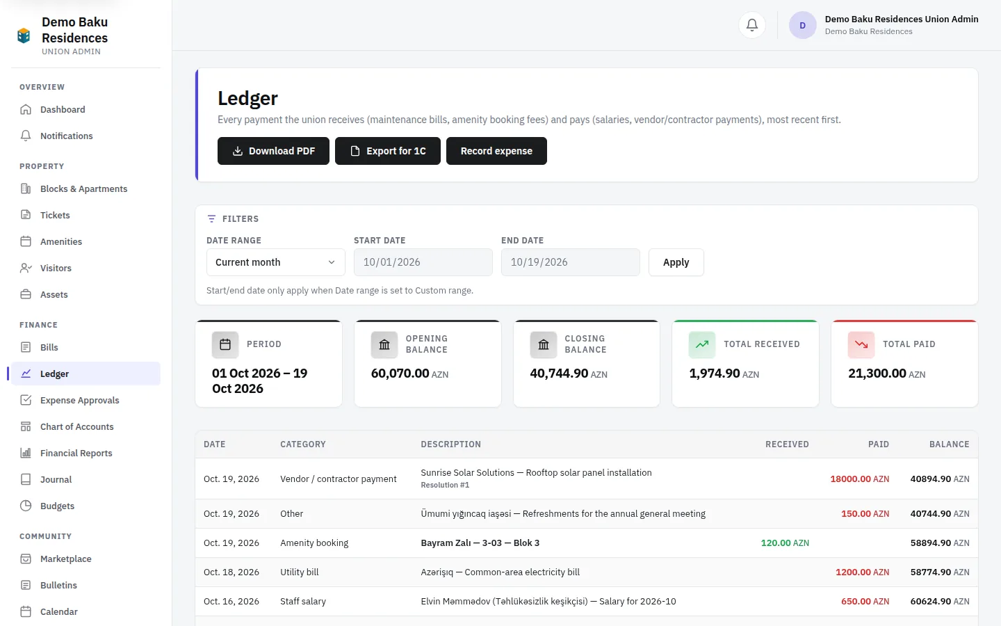This screenshot has height=626, width=1001.
Task: Click the Balance column header
Action: tap(949, 444)
